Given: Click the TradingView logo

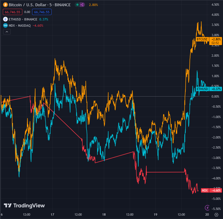Looking at the screenshot, I should pyautogui.click(x=24, y=206).
